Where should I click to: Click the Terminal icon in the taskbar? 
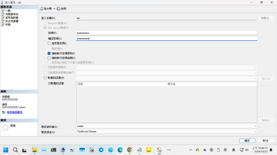(54, 150)
